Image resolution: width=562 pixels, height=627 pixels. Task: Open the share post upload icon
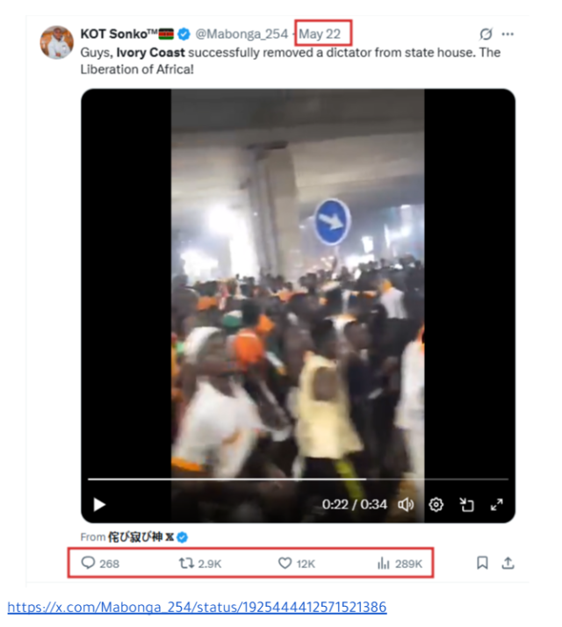click(x=508, y=563)
